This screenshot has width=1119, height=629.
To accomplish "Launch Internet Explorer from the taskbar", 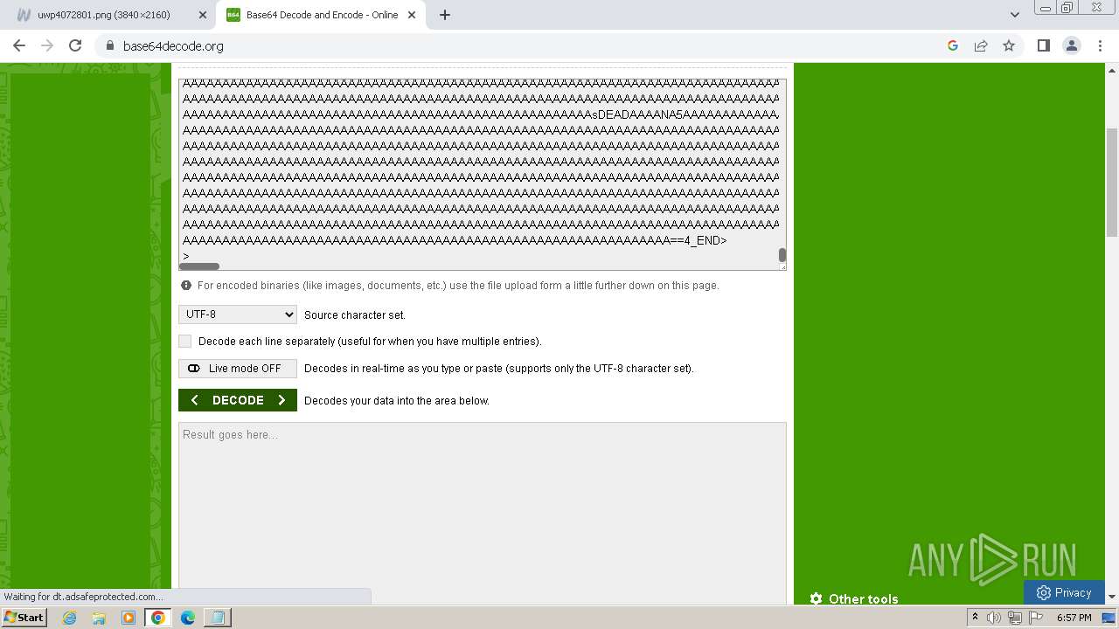I will click(70, 618).
